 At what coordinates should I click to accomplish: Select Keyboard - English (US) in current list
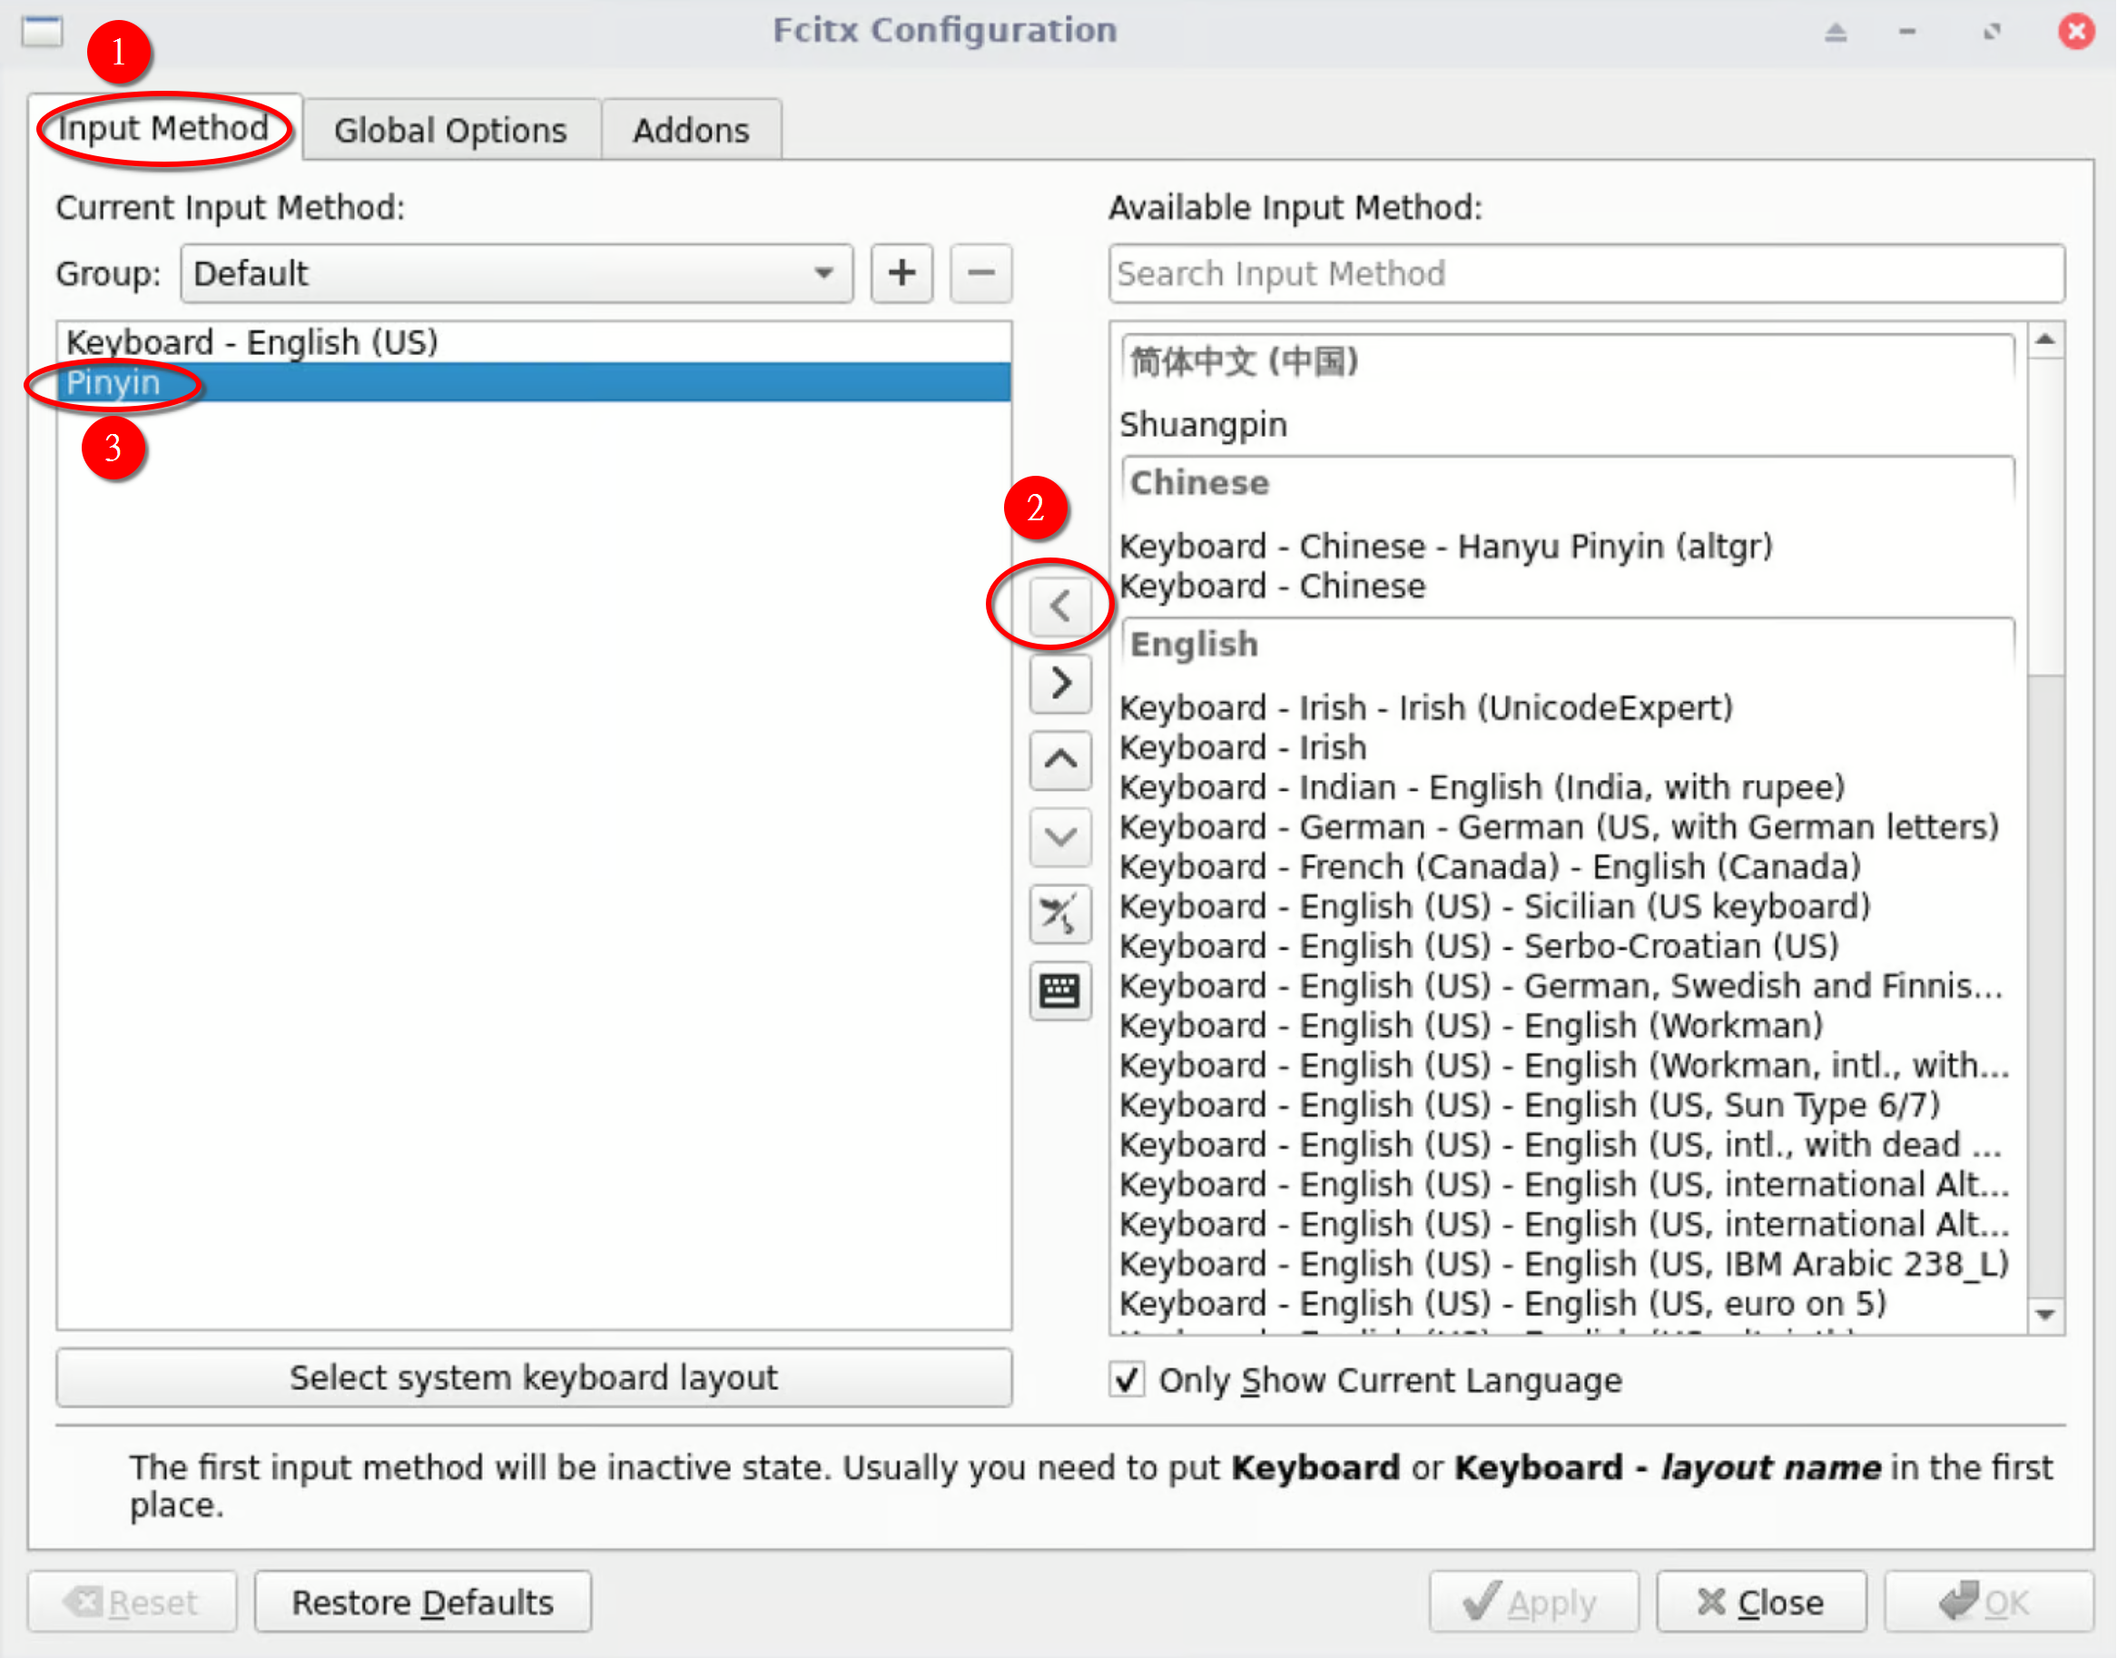(252, 341)
